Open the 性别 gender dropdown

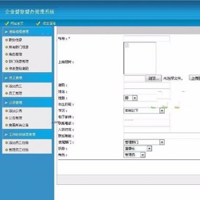tap(131, 98)
